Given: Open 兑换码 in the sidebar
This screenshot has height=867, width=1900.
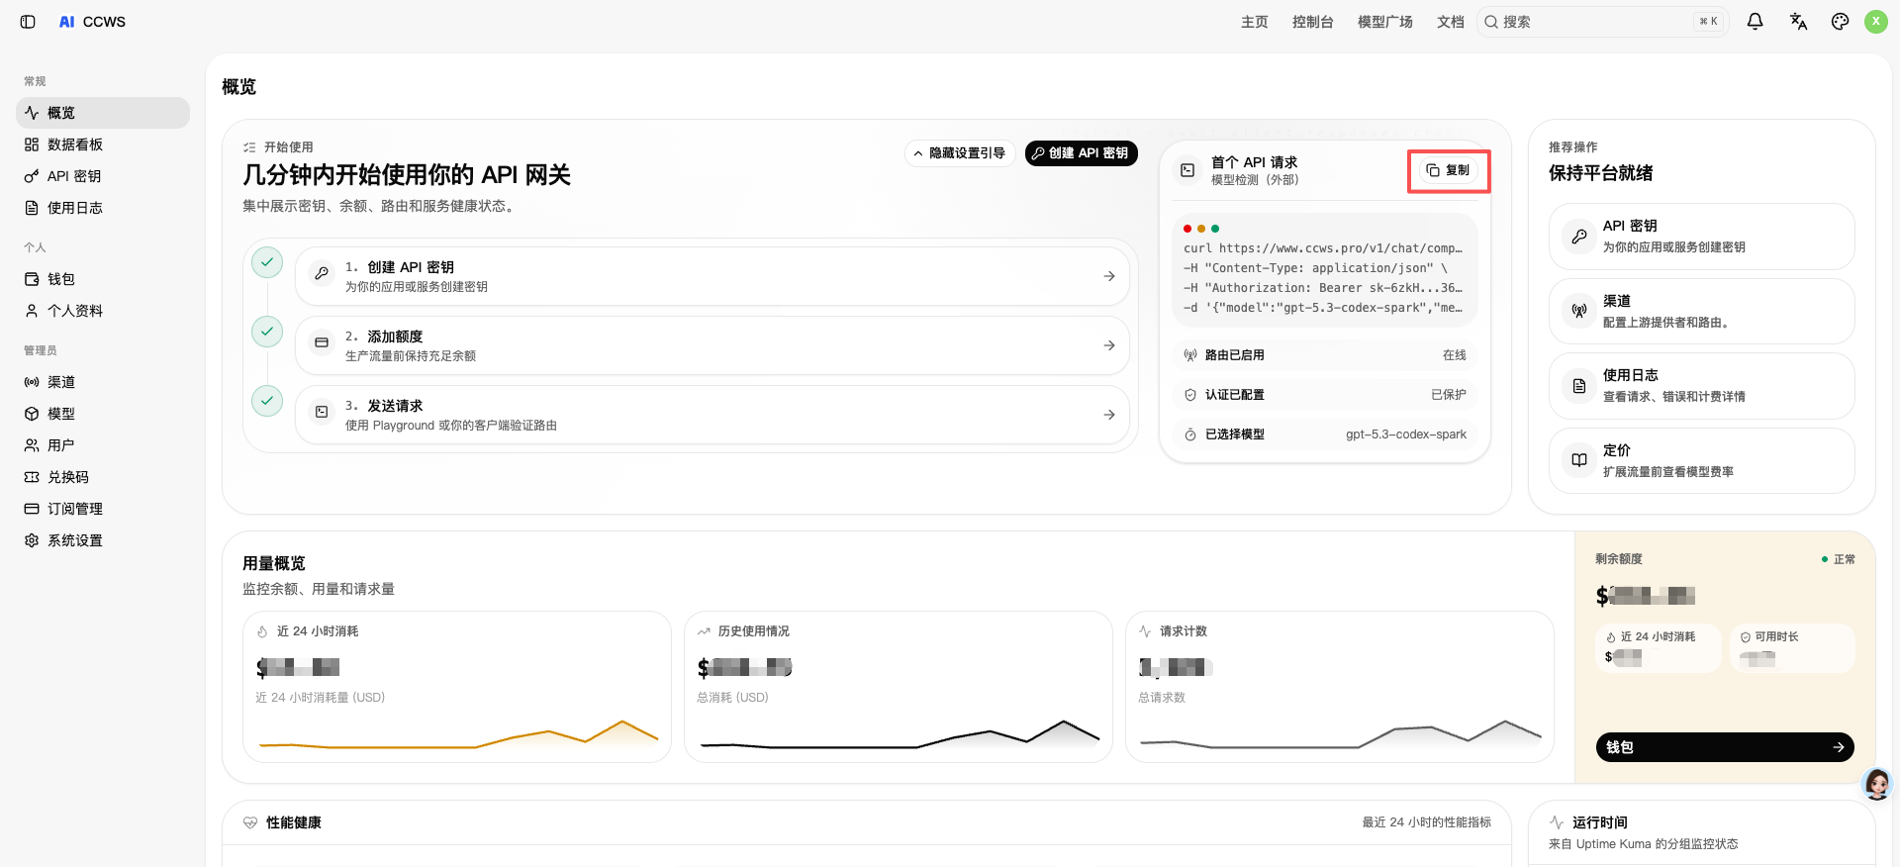Looking at the screenshot, I should pos(103,477).
